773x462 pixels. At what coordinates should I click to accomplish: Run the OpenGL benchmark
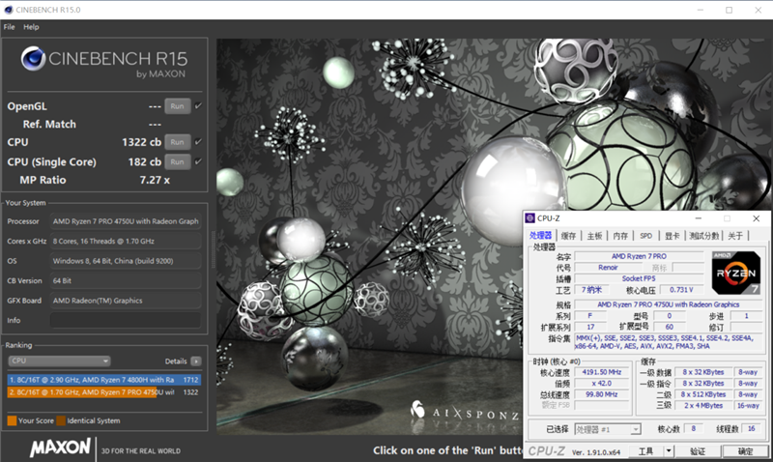pyautogui.click(x=178, y=106)
